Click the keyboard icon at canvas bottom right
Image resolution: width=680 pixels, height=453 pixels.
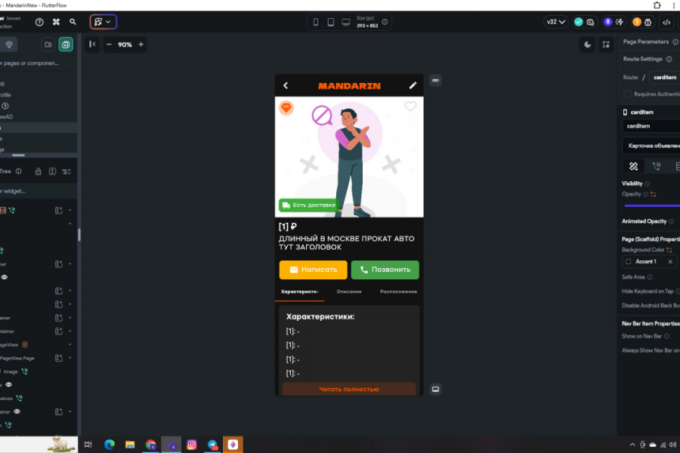[435, 390]
